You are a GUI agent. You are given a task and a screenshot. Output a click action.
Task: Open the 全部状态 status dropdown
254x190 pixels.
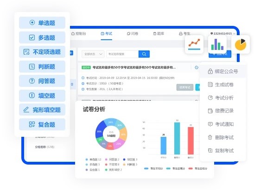(93, 54)
